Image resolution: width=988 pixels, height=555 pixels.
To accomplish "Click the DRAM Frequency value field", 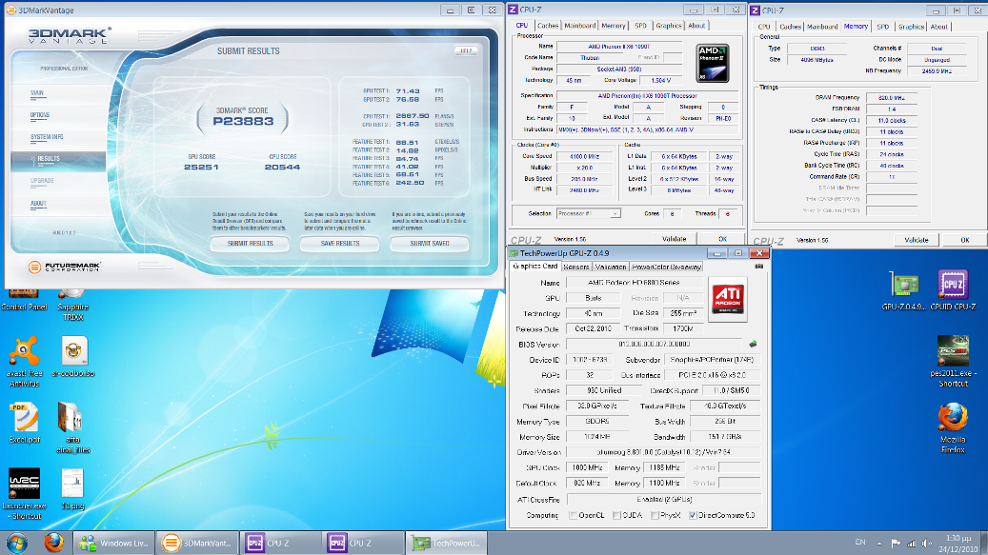I will point(891,98).
